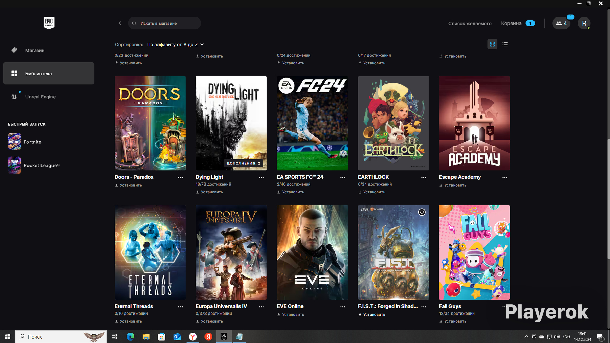
Task: Open options menu for EVE Online
Action: (343, 307)
